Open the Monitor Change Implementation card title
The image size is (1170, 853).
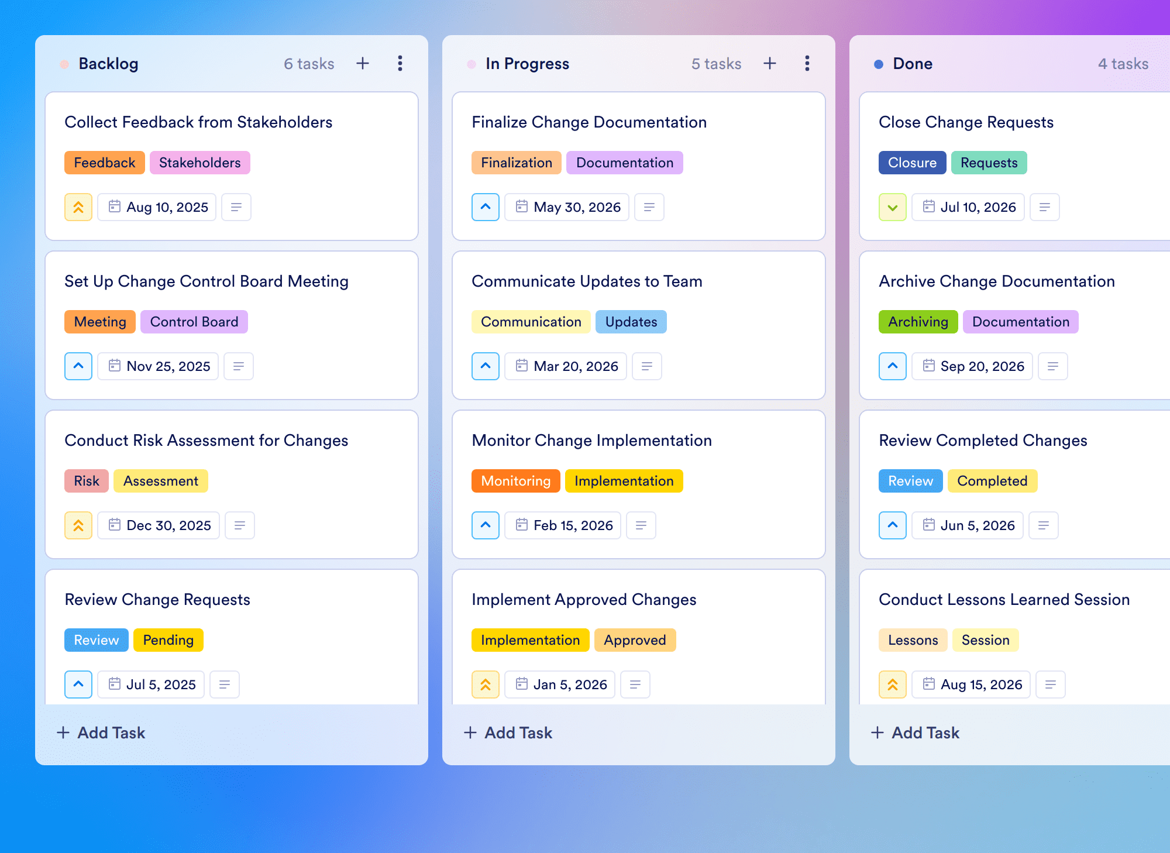coord(592,440)
